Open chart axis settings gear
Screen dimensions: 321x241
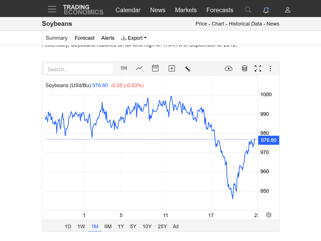point(269,215)
